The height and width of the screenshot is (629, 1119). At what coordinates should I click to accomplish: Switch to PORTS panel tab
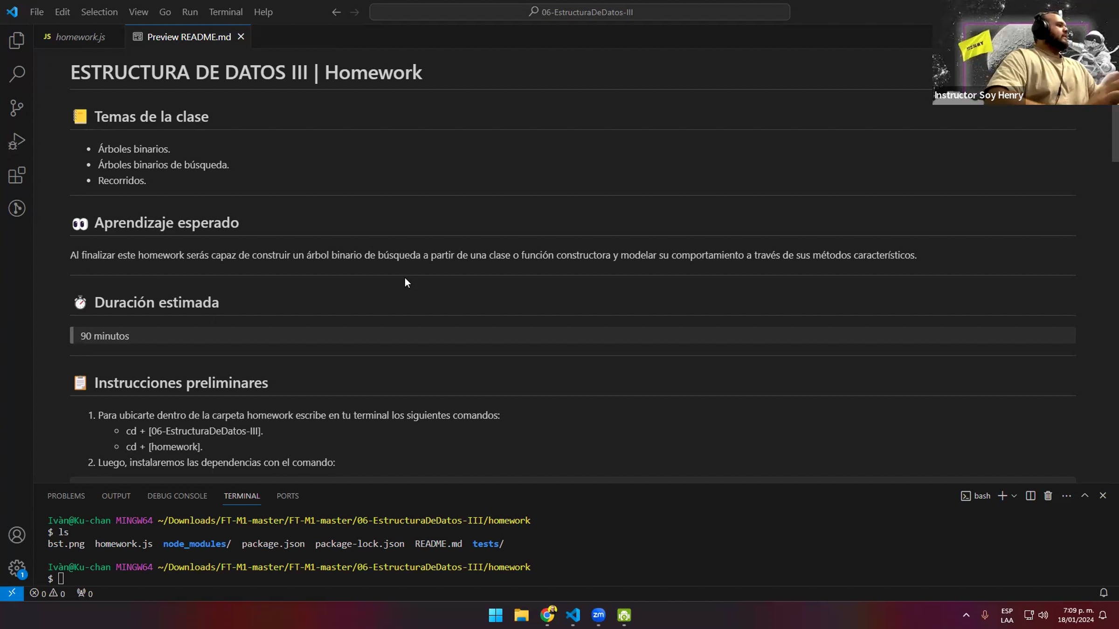pos(288,496)
